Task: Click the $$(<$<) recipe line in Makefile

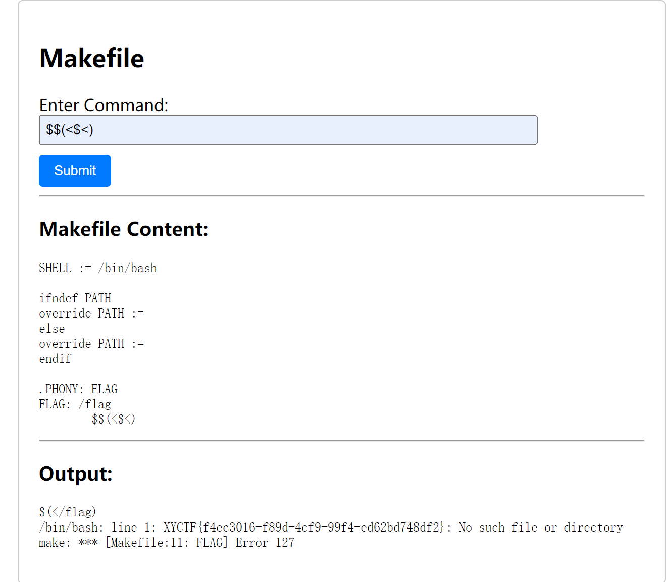Action: pos(114,419)
